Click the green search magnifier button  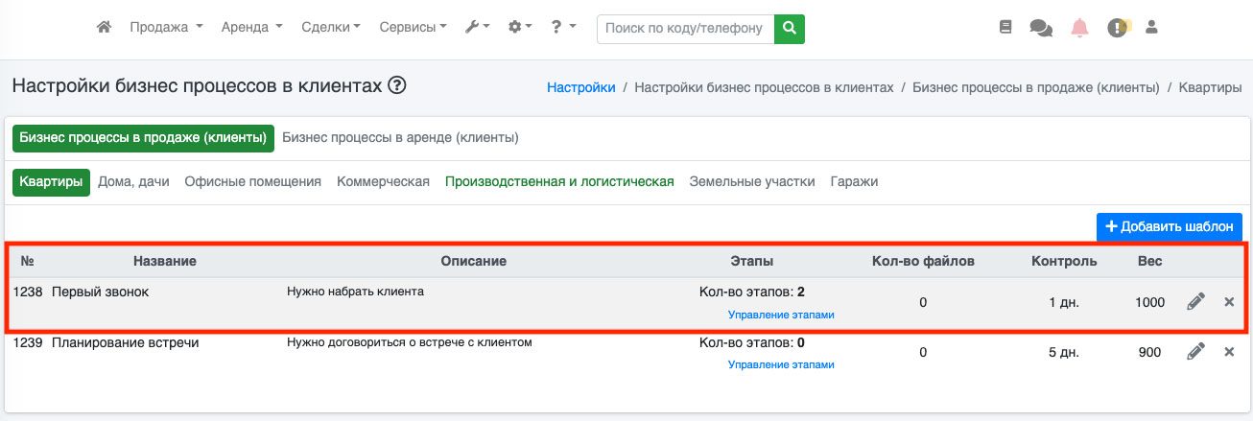pyautogui.click(x=789, y=29)
